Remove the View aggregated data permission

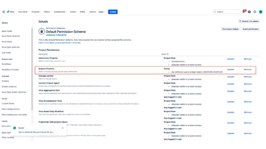point(248,91)
